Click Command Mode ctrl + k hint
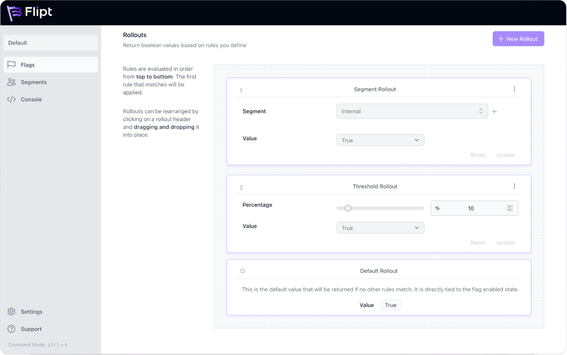Viewport: 567px width, 355px height. pyautogui.click(x=38, y=345)
